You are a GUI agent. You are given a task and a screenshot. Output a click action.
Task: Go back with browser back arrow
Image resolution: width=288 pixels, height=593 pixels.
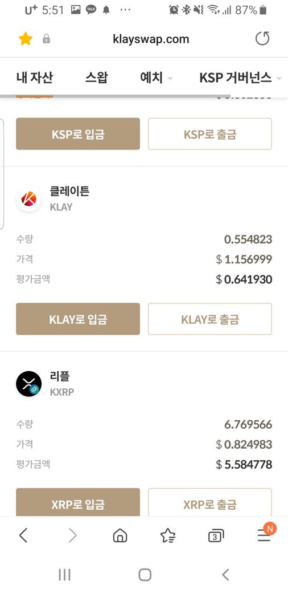(x=23, y=535)
